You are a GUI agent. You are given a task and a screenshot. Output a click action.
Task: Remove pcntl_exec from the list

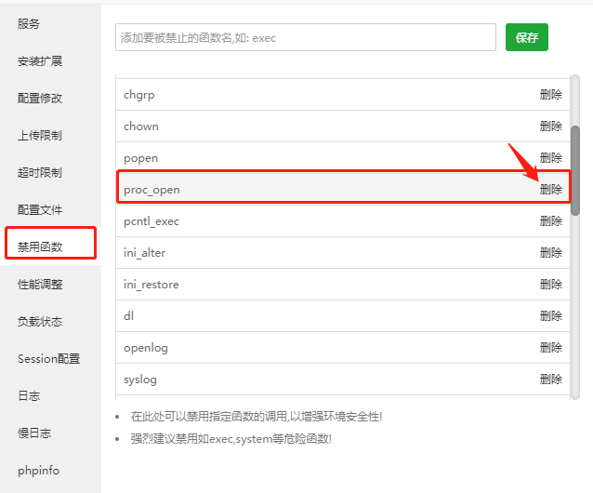(x=550, y=220)
